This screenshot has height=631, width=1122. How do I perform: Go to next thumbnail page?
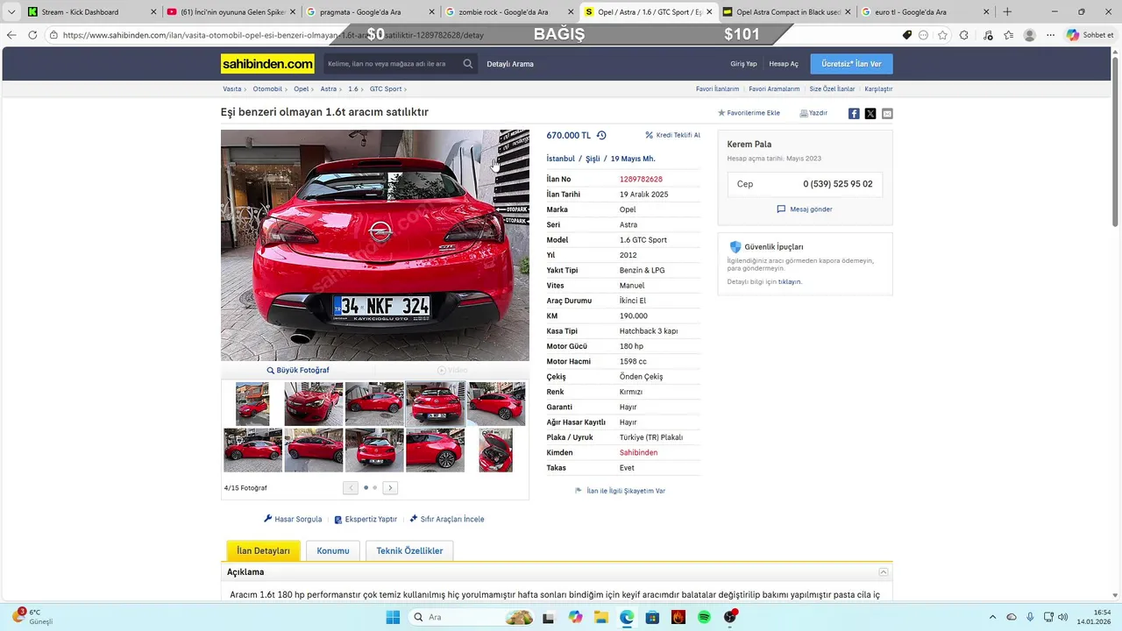[390, 488]
